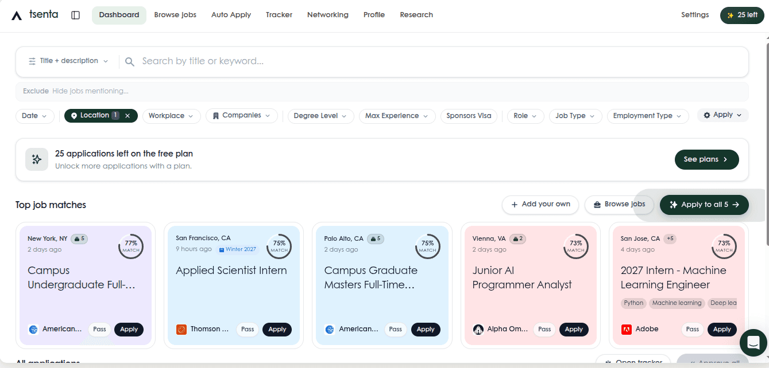Click the Browse jobs button near Top job matches
Image resolution: width=769 pixels, height=368 pixels.
[620, 205]
